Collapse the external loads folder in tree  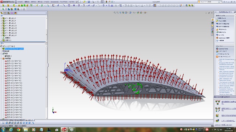pos(1,59)
